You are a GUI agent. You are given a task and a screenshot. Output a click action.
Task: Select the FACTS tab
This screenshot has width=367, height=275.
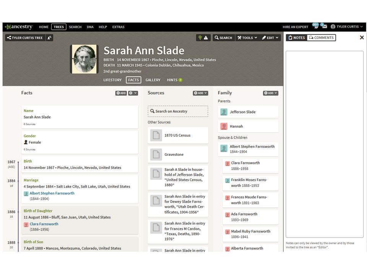133,80
